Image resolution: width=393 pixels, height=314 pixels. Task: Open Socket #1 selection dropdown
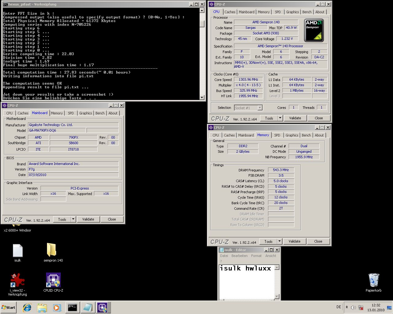(248, 108)
